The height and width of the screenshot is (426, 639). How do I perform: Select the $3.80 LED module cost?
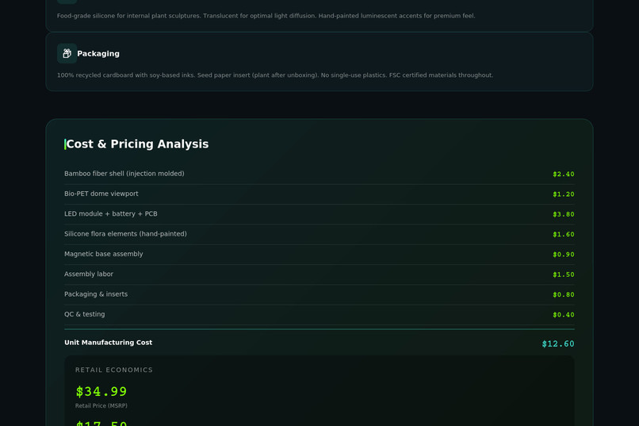click(563, 214)
